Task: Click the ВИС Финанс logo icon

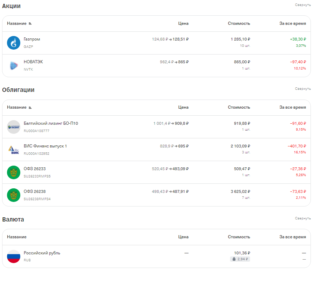Action: click(14, 150)
